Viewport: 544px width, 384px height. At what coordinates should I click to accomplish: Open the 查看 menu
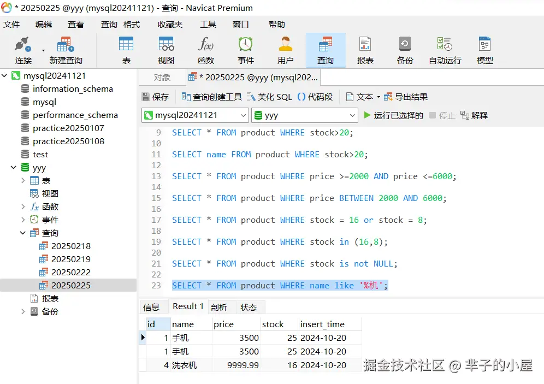point(75,24)
